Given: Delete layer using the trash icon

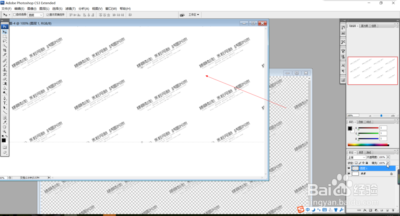Looking at the screenshot, I should pos(393,210).
